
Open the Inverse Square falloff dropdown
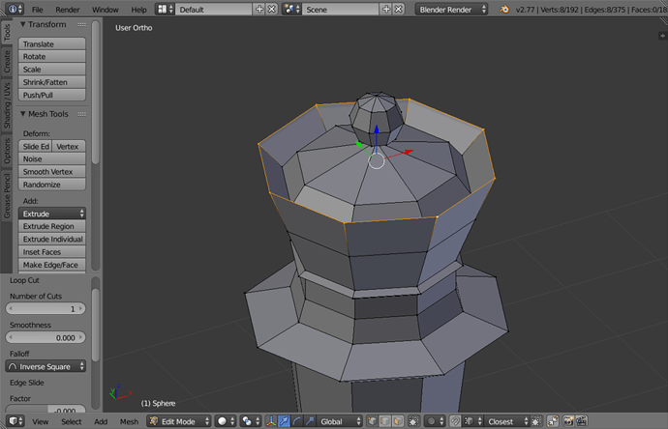pos(46,366)
